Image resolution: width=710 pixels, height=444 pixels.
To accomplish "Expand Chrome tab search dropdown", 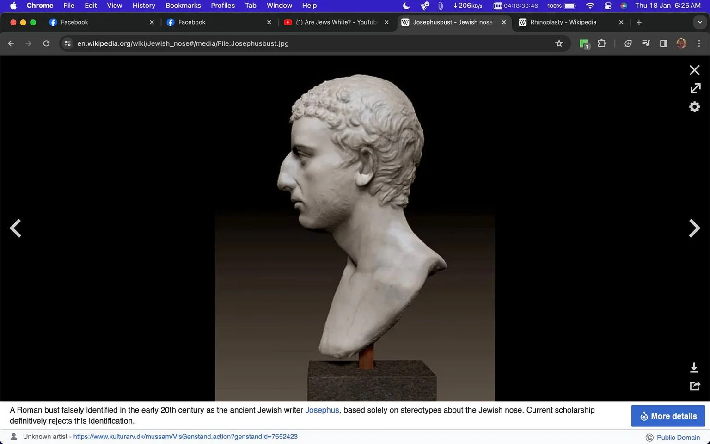I will click(x=699, y=22).
